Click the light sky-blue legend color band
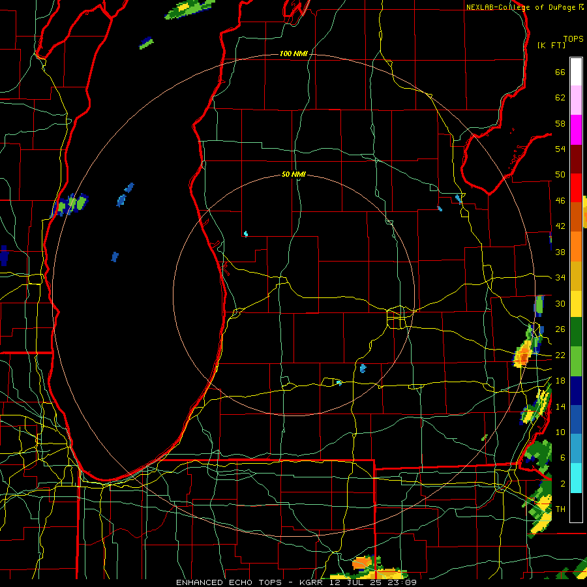Image resolution: width=587 pixels, height=587 pixels. coord(576,449)
